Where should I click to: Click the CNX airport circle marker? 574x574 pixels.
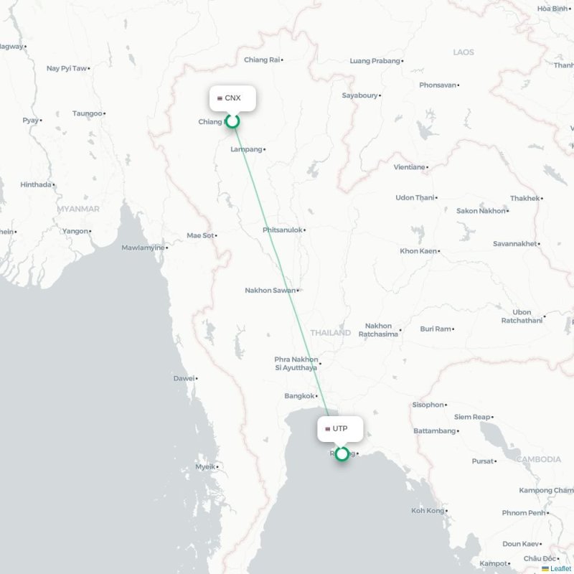pyautogui.click(x=232, y=121)
